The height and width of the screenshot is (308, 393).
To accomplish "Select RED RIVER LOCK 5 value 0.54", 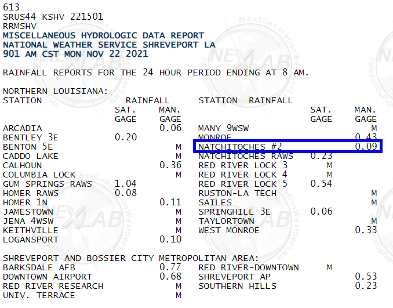I will click(x=321, y=184).
